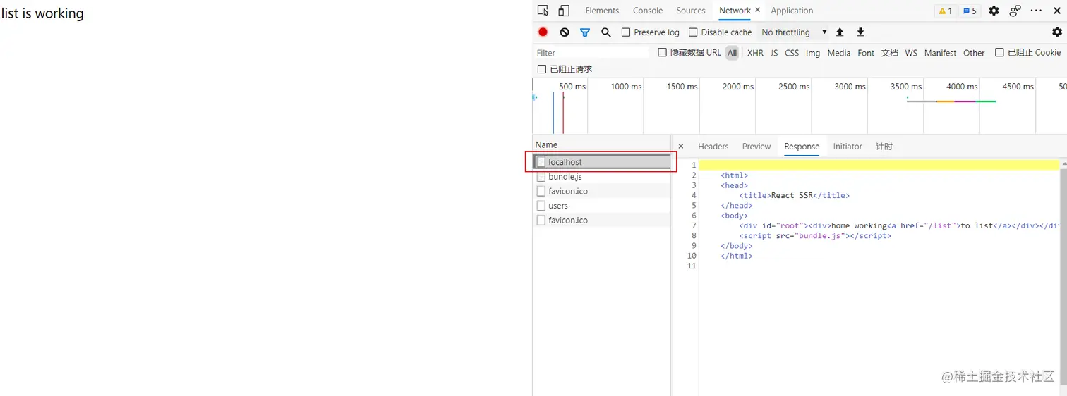The height and width of the screenshot is (396, 1067).
Task: Click the React SSR title line in response
Action: (x=795, y=195)
